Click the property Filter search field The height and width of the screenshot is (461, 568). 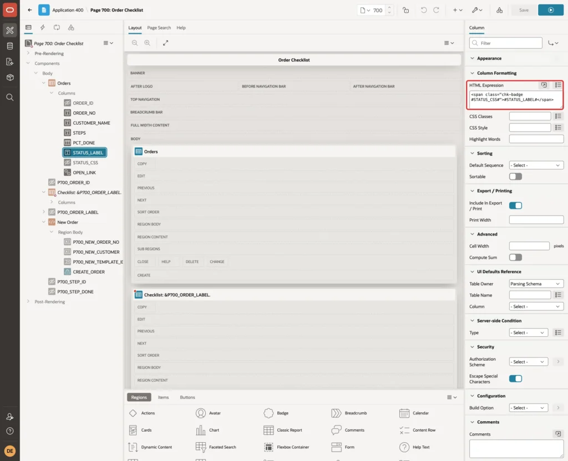(506, 43)
